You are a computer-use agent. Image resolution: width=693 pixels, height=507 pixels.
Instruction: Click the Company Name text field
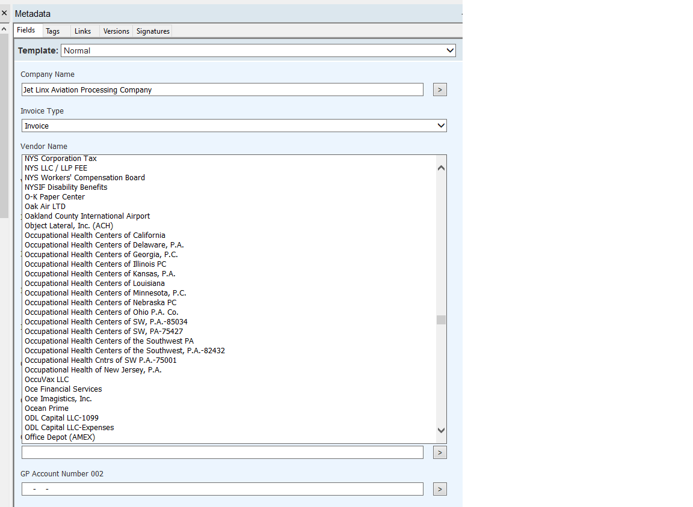coord(222,90)
